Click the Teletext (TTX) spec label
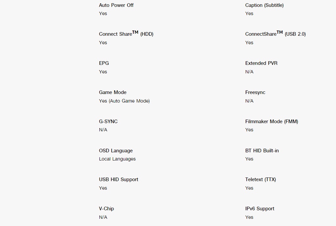The width and height of the screenshot is (336, 226). [260, 179]
